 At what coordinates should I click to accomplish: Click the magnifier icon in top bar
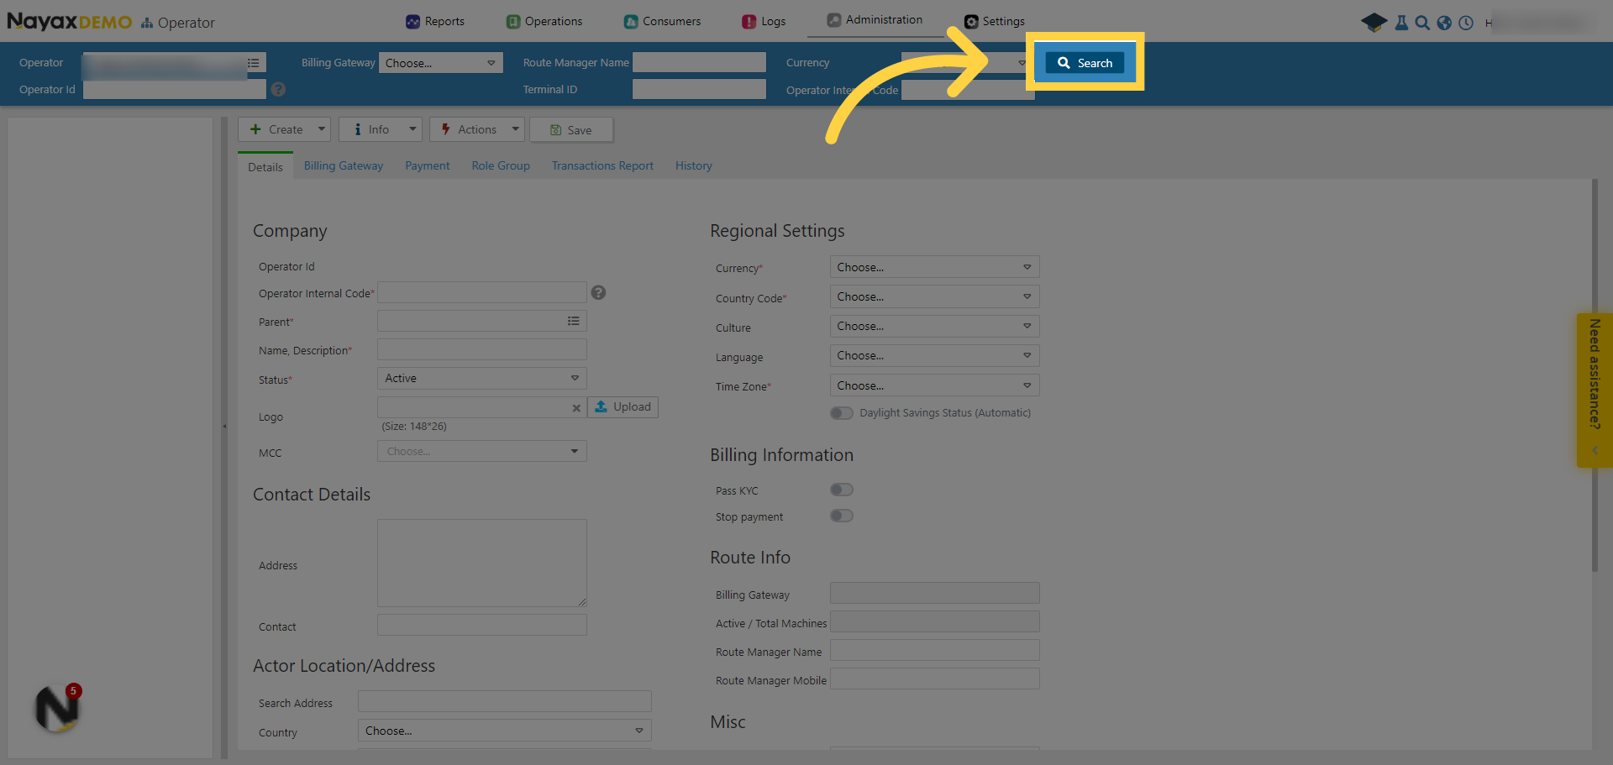[1422, 23]
